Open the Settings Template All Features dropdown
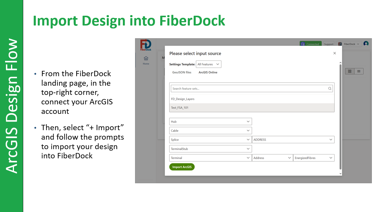The height and width of the screenshot is (212, 379). coord(209,64)
